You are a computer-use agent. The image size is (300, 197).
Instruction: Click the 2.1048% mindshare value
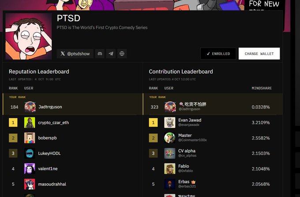[x=261, y=169]
